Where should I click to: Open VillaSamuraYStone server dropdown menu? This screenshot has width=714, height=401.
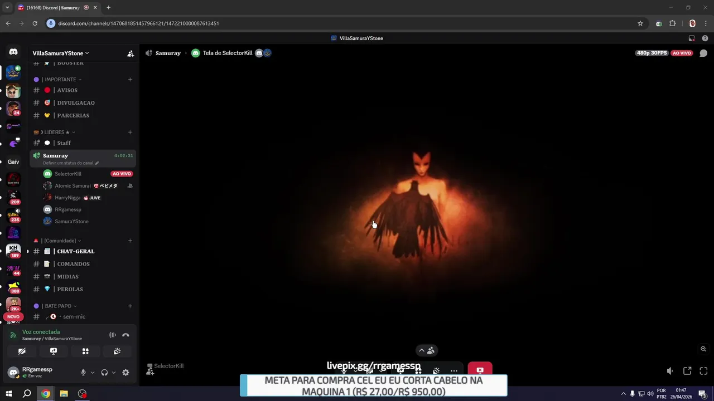[x=61, y=53]
